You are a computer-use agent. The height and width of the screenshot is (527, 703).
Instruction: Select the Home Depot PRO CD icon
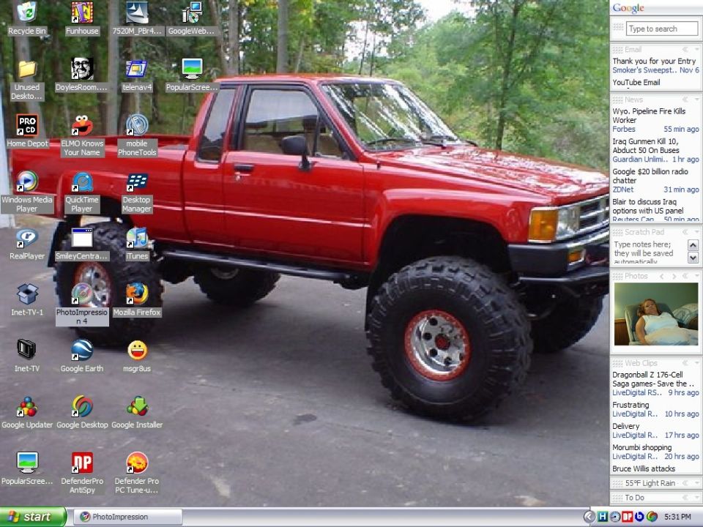(27, 131)
